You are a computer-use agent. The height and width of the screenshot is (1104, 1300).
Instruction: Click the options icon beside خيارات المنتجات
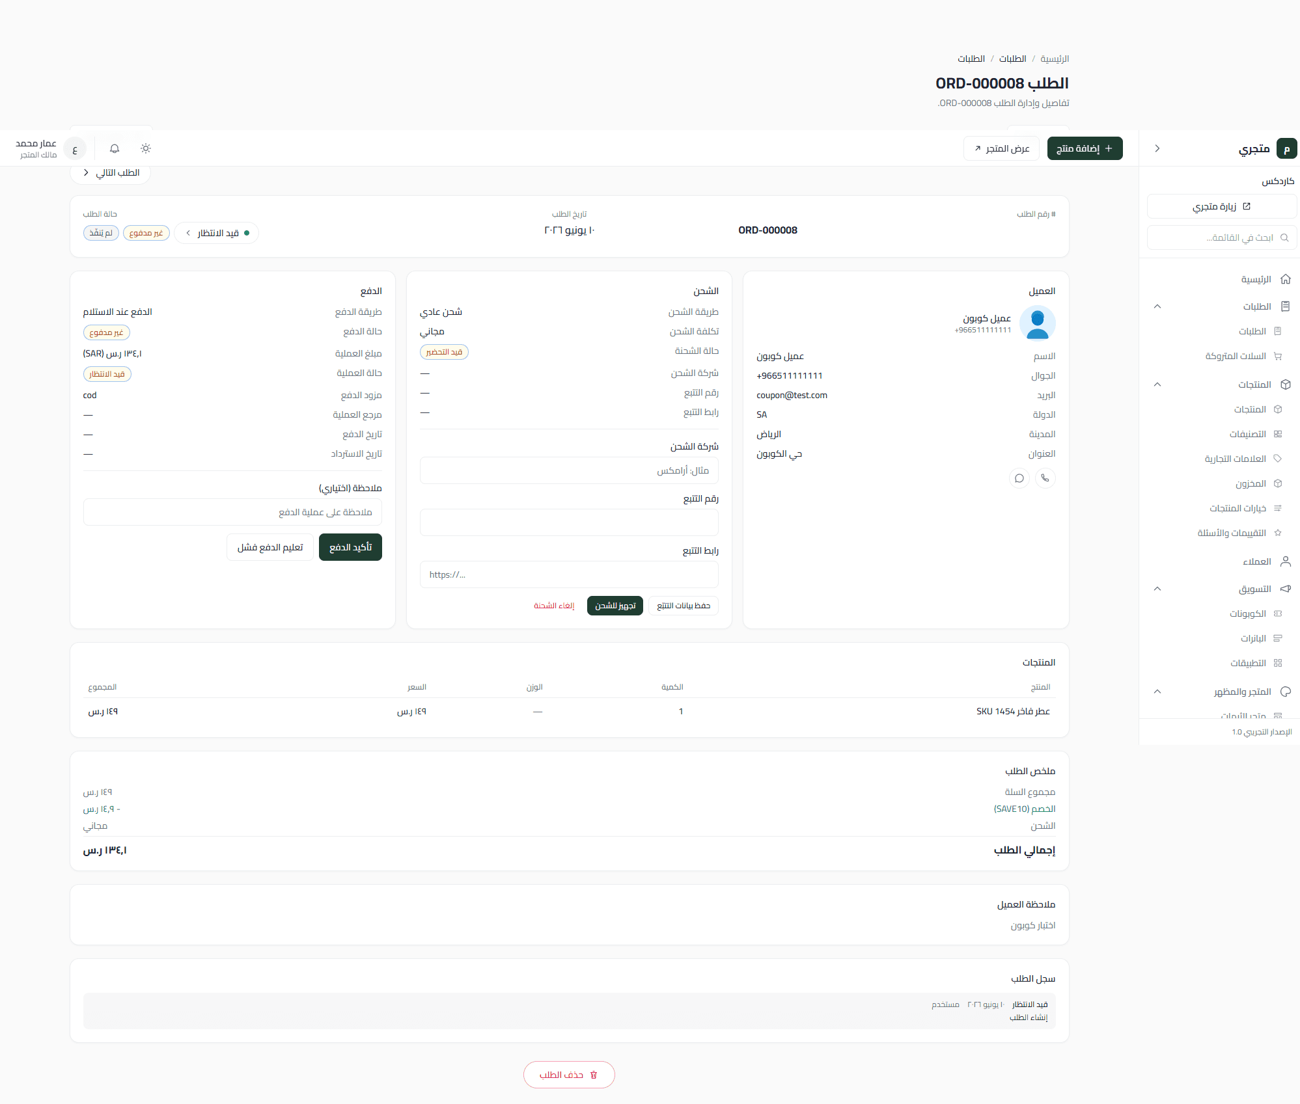tap(1278, 508)
